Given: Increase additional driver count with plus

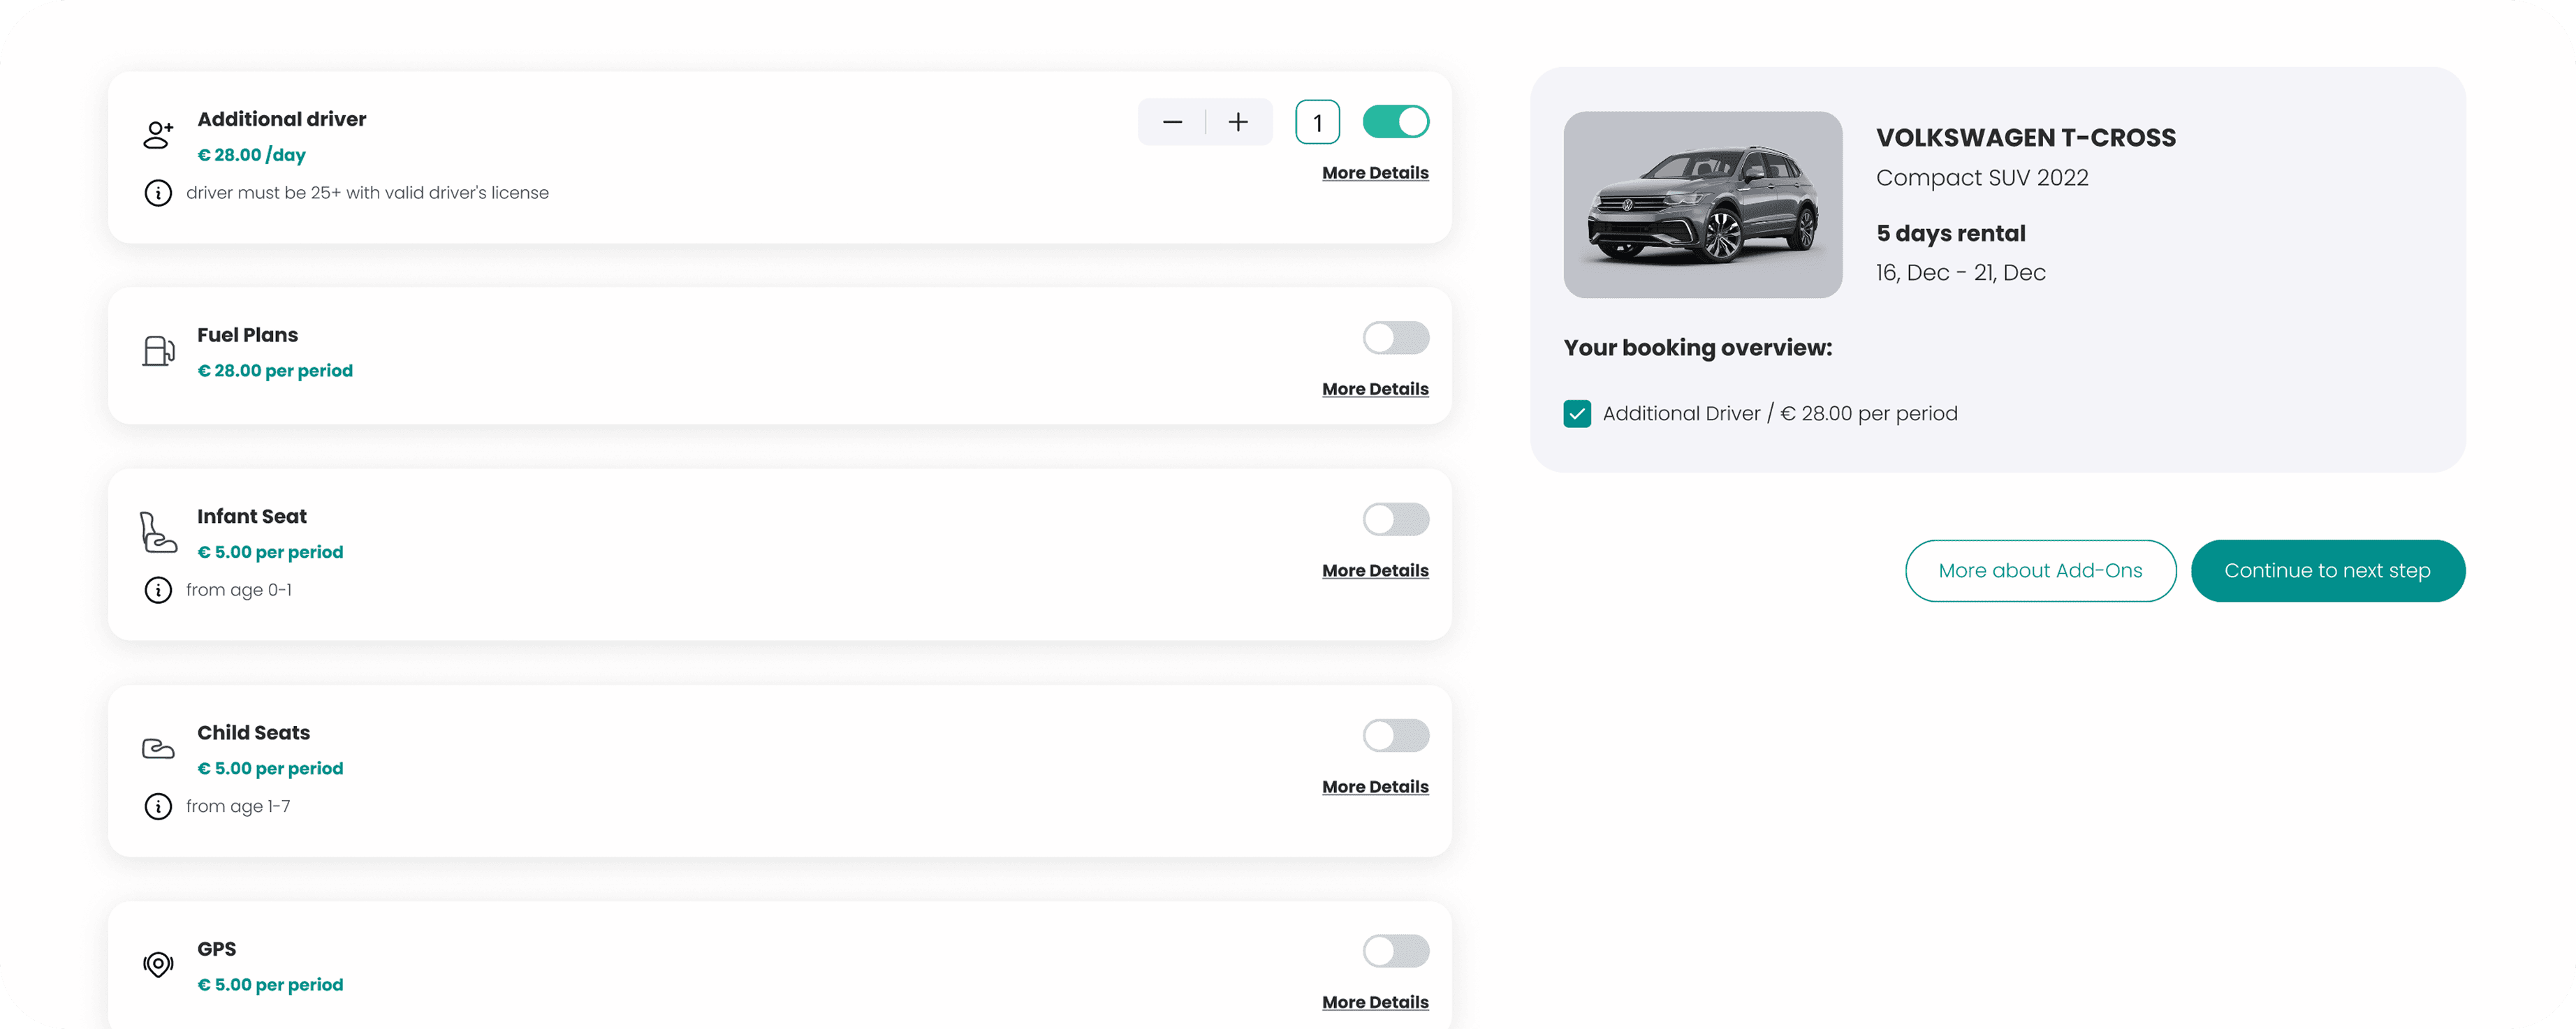Looking at the screenshot, I should click(x=1238, y=122).
